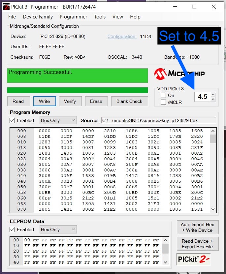This screenshot has height=274, width=226.
Task: Click the Erase button
Action: (96, 101)
